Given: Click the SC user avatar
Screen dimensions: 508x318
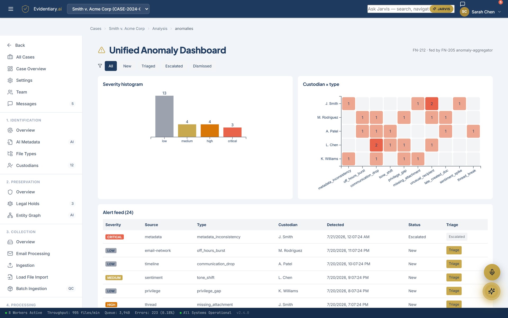Looking at the screenshot, I should click(464, 12).
